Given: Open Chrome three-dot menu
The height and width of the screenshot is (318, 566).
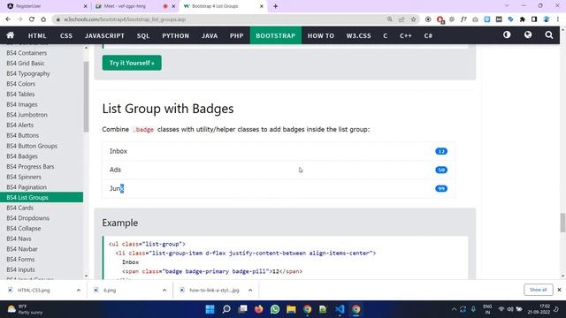Looking at the screenshot, I should point(558,19).
